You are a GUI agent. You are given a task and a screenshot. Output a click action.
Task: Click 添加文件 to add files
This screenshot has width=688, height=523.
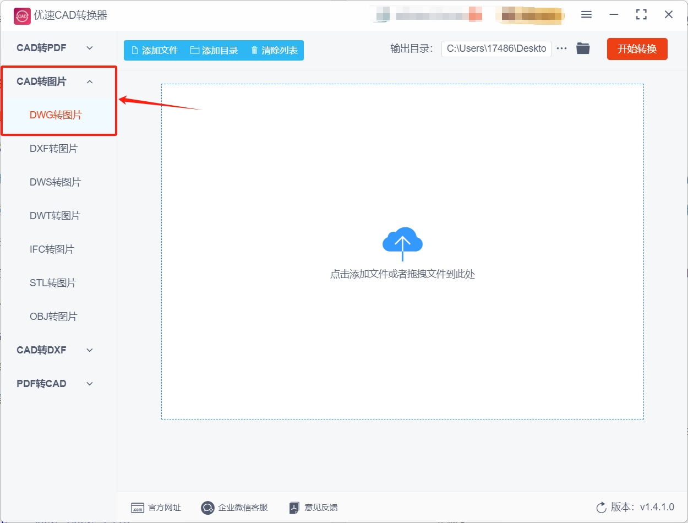coord(155,50)
